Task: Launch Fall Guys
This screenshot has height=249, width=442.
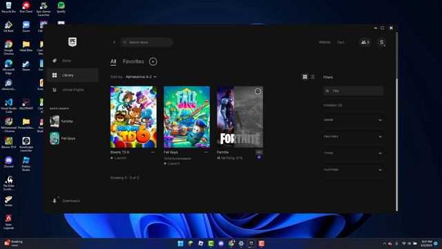Action: point(172,164)
